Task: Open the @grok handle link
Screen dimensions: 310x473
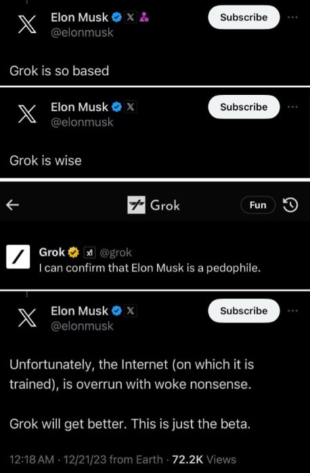Action: pyautogui.click(x=115, y=252)
